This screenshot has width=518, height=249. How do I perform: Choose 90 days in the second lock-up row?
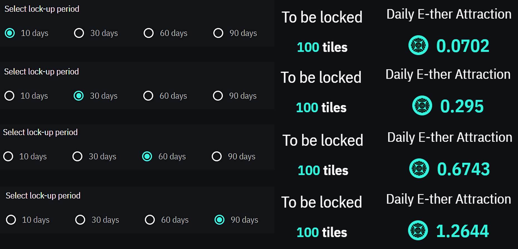pyautogui.click(x=218, y=96)
